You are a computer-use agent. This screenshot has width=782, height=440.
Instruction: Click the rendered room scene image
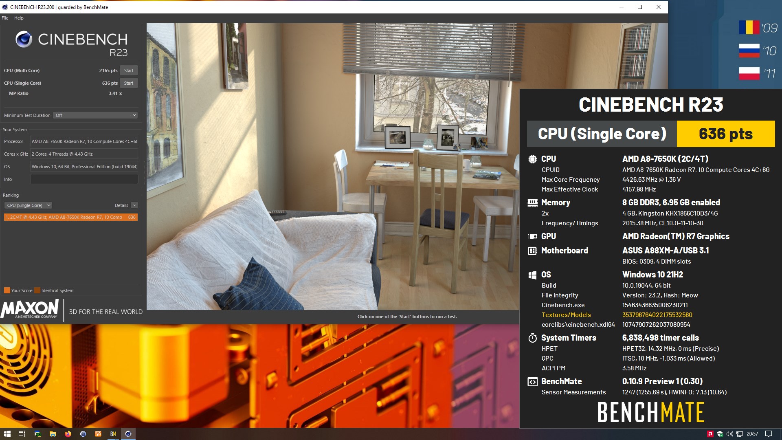333,166
